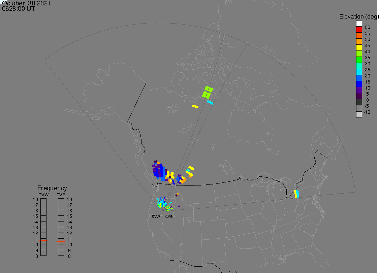Click the yellow-cyan echo bar near Lake Ontario
This screenshot has height=273, width=379.
point(296,194)
